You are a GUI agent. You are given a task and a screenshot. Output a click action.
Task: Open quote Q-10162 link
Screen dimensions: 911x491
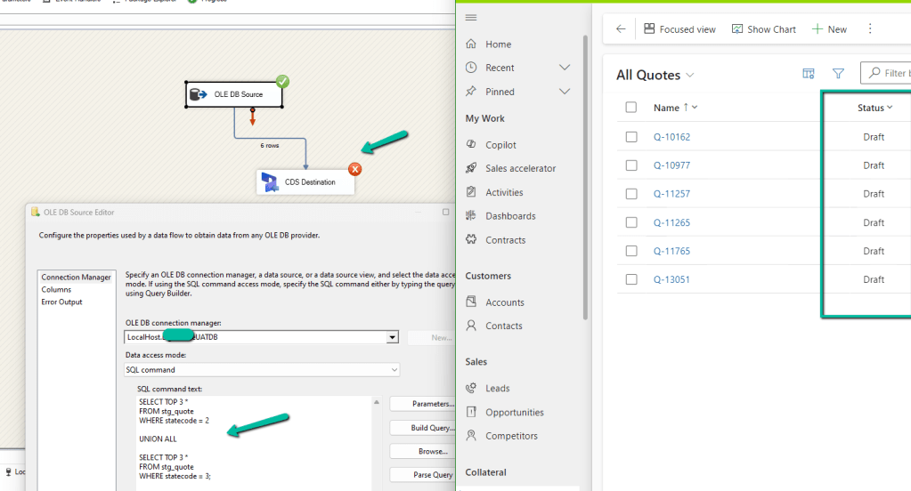671,137
